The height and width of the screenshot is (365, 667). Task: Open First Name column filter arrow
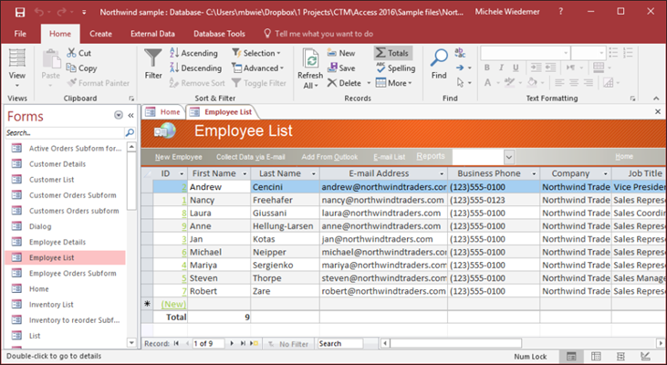click(x=245, y=173)
